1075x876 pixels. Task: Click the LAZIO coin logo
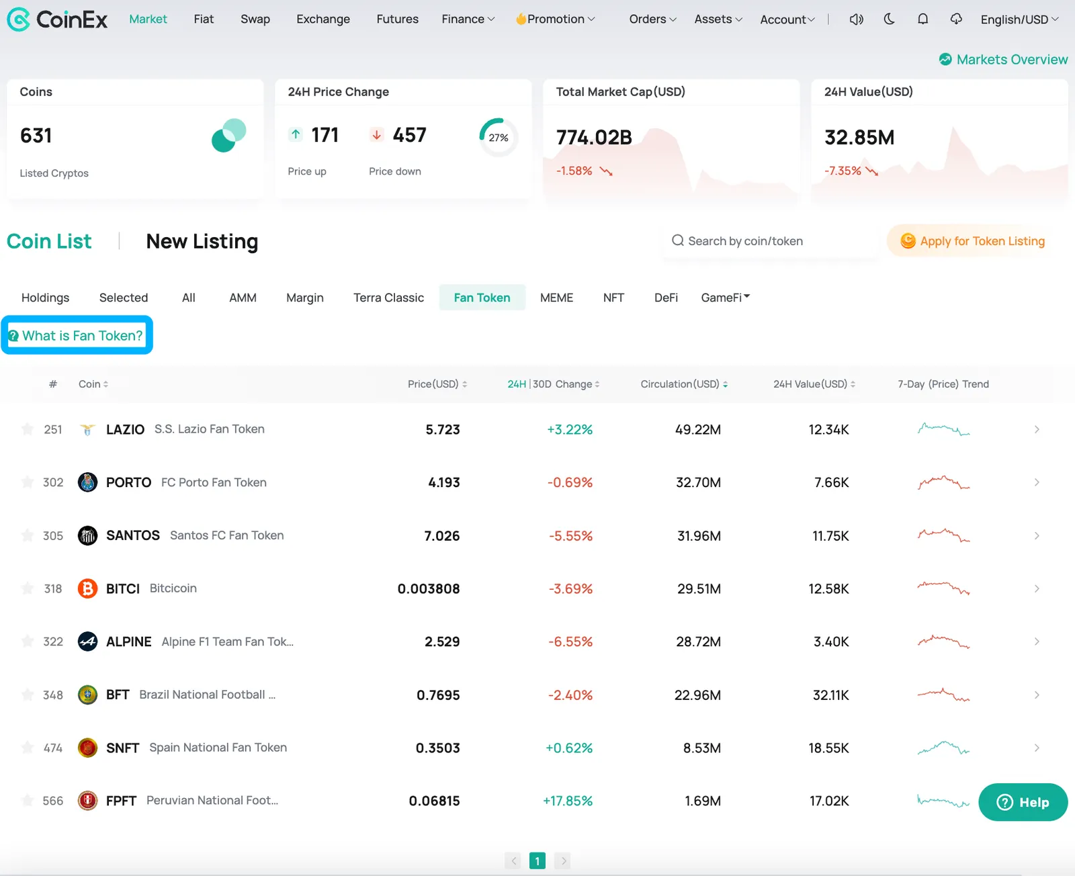click(x=87, y=429)
